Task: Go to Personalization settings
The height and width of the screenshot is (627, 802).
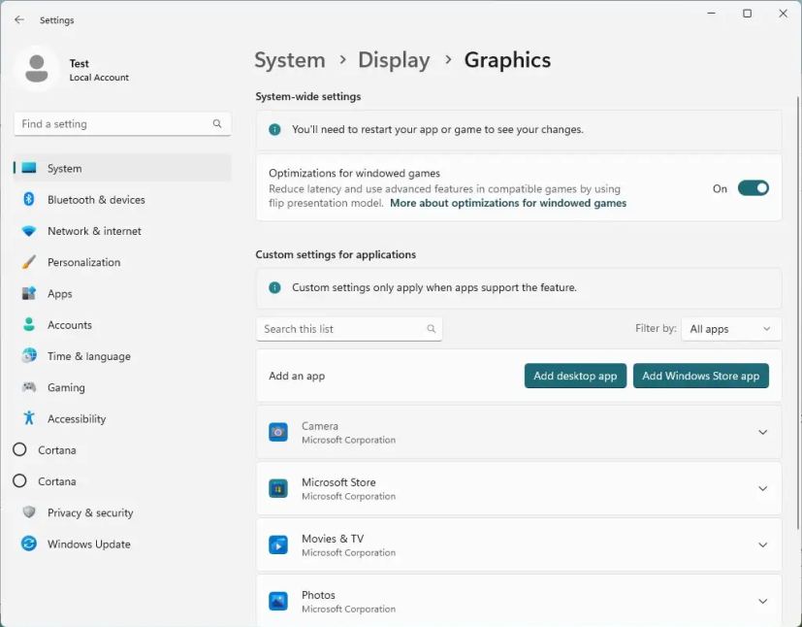Action: (122, 262)
